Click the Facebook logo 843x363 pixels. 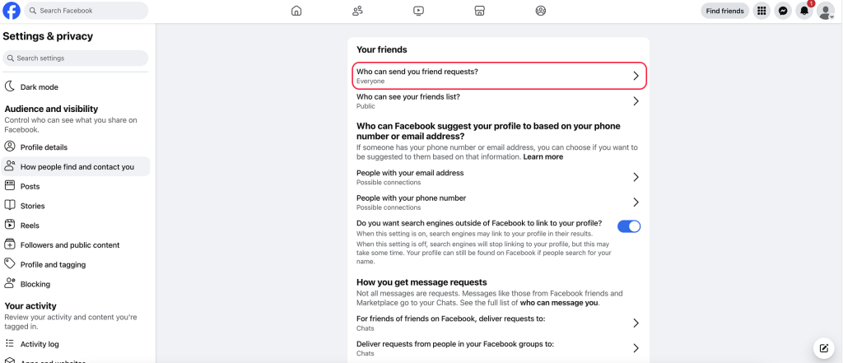pos(12,11)
